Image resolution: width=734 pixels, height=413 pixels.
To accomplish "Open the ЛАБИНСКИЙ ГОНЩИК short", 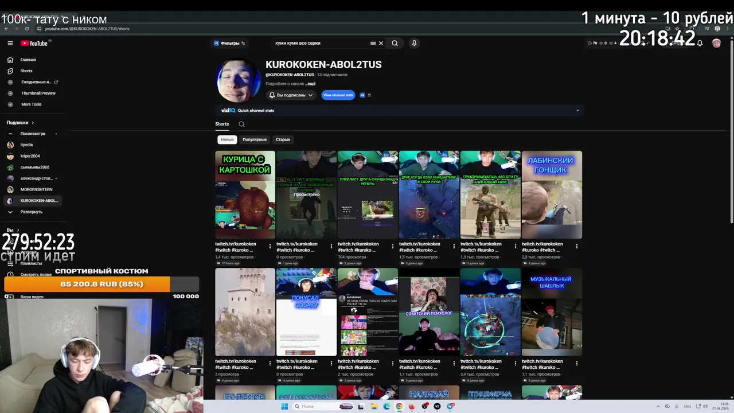I will coord(552,194).
